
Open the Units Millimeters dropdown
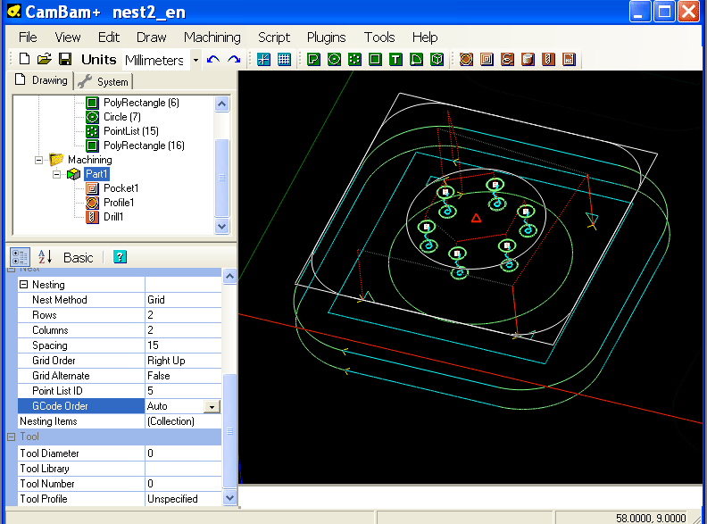(195, 60)
